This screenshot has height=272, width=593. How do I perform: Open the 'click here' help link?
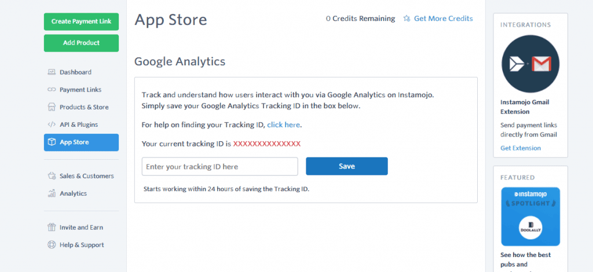(x=284, y=124)
